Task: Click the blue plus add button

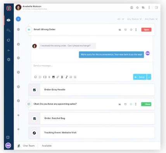Action: click(18, 19)
